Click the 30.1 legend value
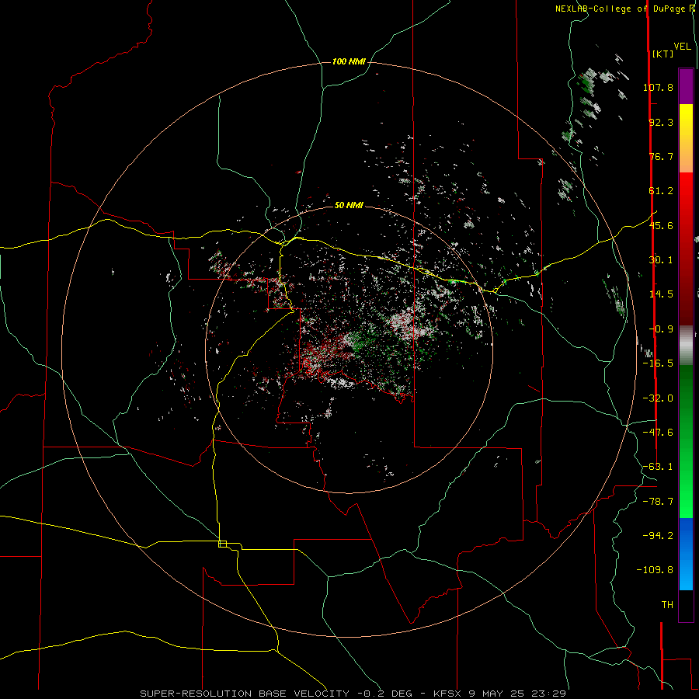 (661, 260)
